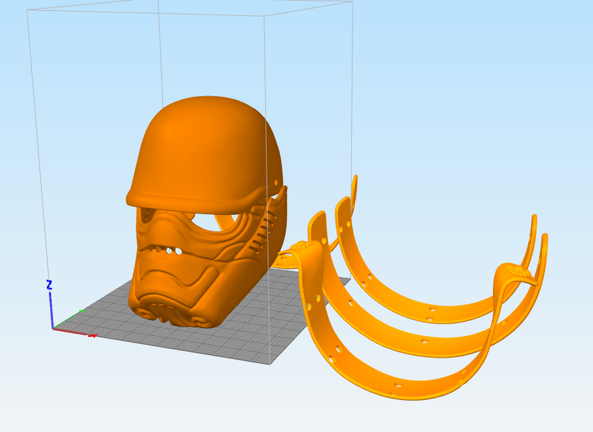Click the empty blue background area

(463, 93)
